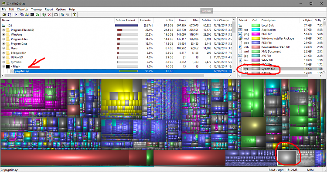
Task: Click the drive icon of the (C:) row
Action: (3, 25)
